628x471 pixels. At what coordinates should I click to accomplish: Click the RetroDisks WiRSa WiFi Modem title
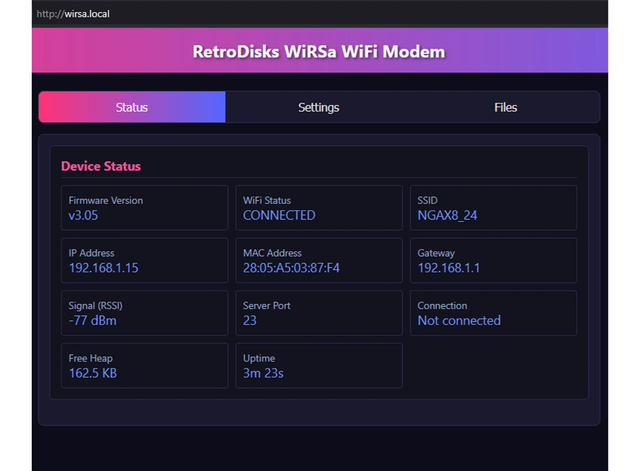[319, 52]
